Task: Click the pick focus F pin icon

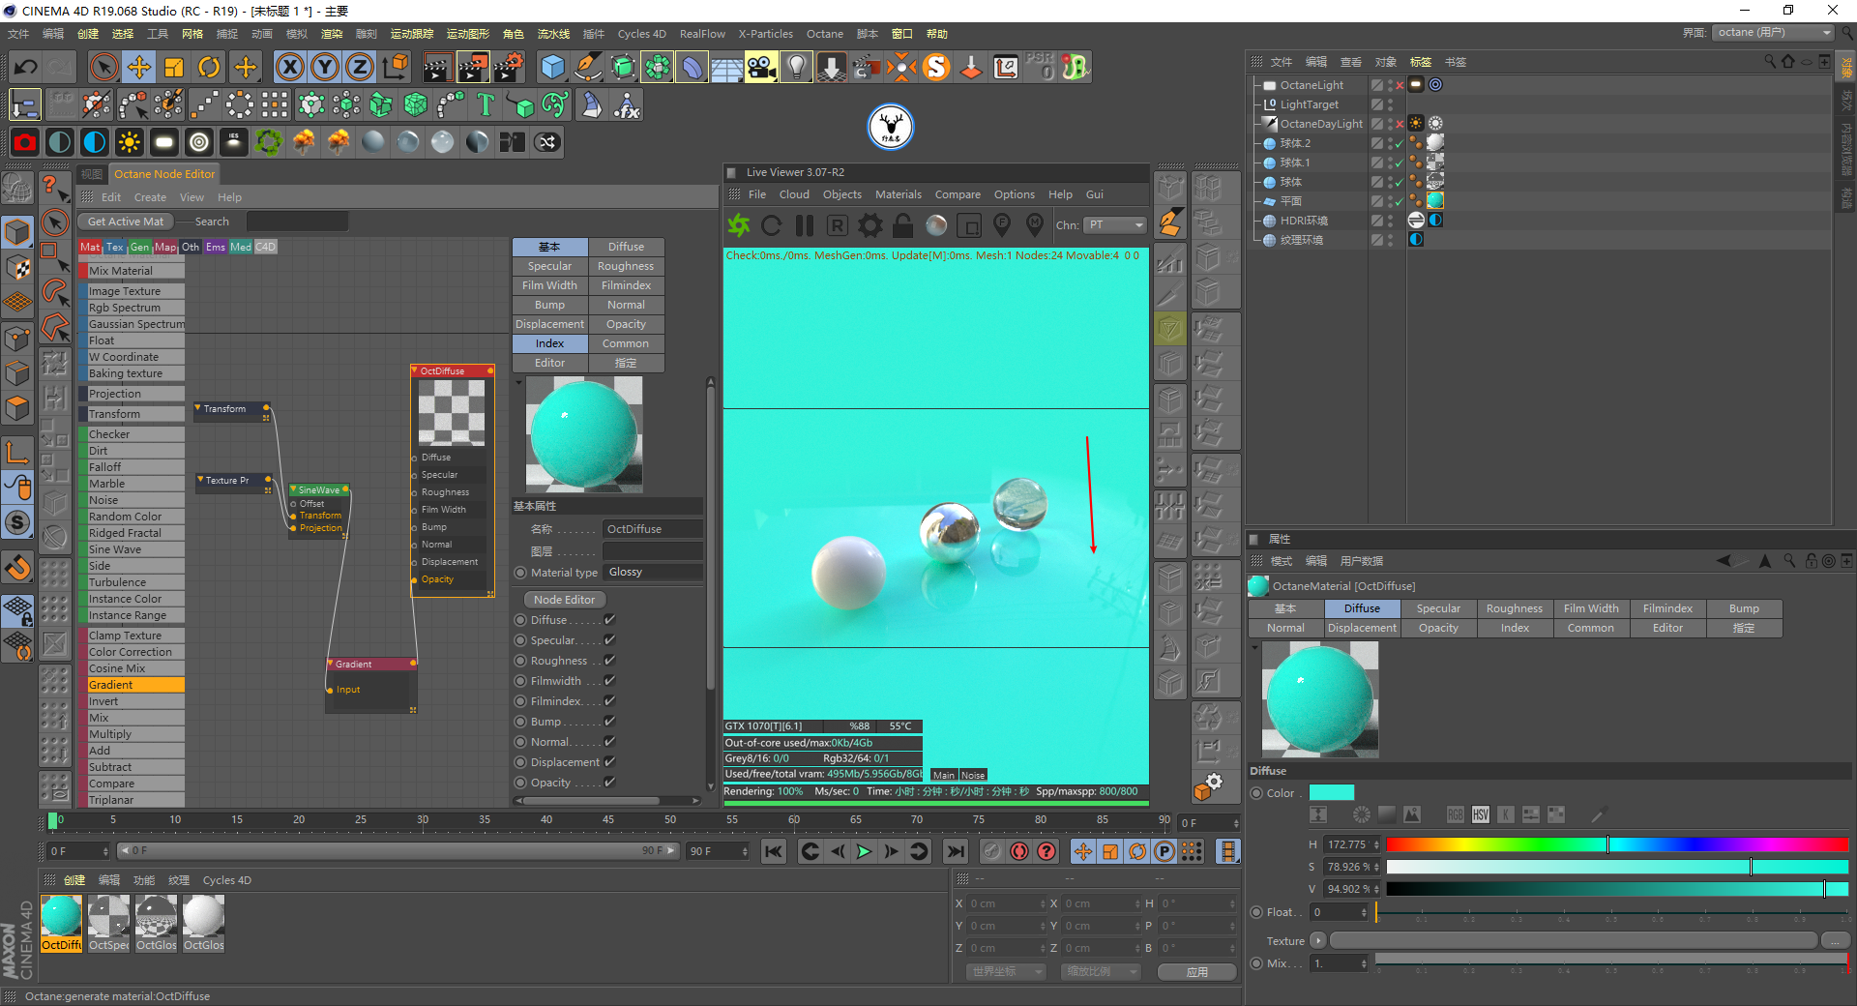Action: click(x=1002, y=225)
